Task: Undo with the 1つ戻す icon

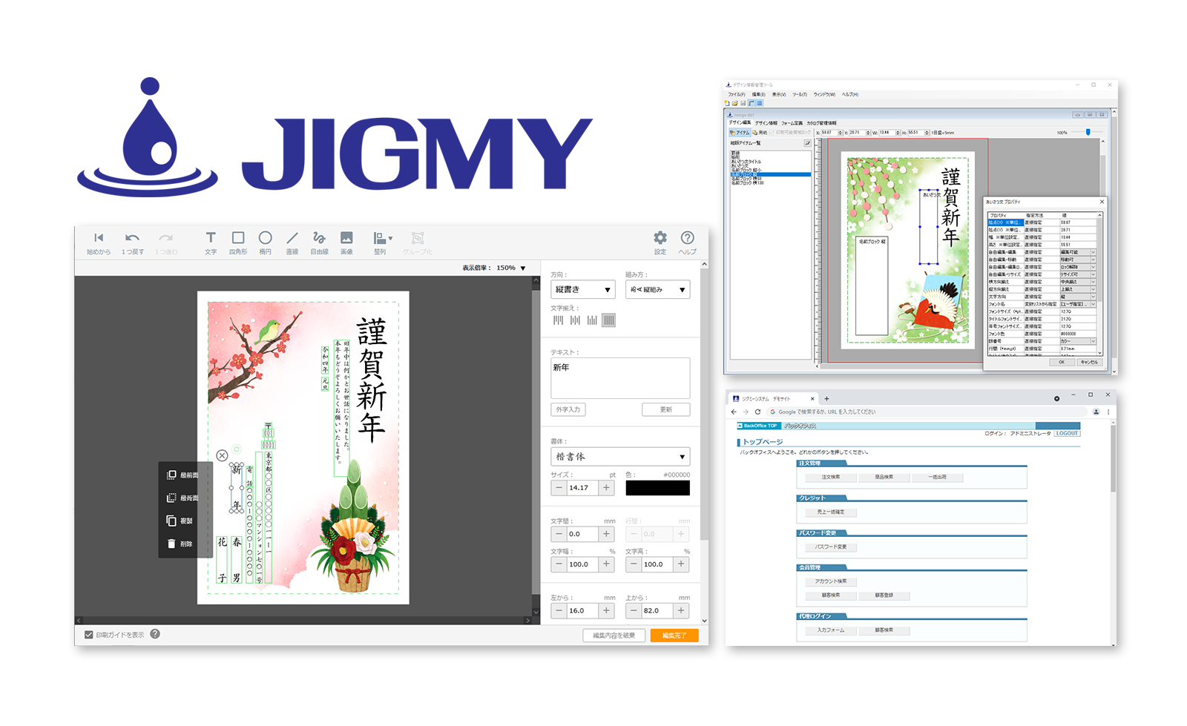Action: pos(132,242)
